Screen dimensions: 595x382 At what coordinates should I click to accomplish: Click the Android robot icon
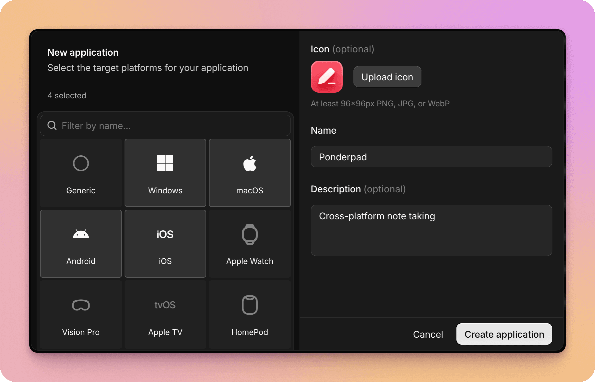(x=81, y=234)
